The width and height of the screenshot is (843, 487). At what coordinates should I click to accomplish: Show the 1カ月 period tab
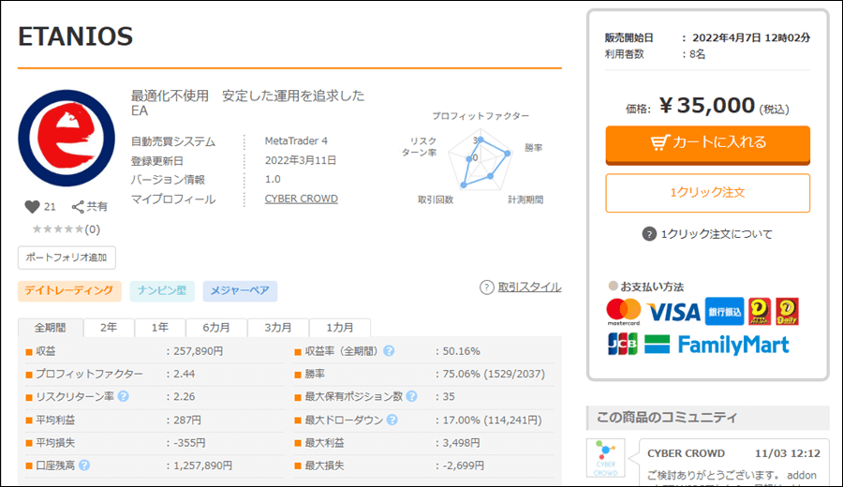[x=340, y=328]
